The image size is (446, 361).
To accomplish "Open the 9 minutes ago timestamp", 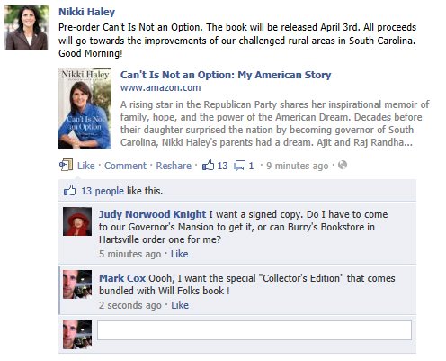I will click(298, 166).
